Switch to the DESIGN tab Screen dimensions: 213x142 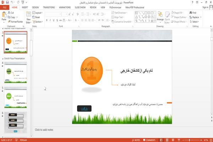[x=35, y=7]
